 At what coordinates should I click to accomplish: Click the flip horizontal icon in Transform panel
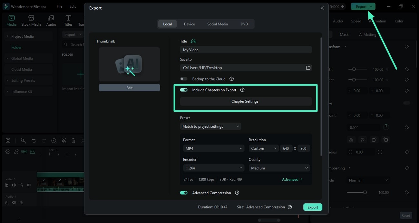[x=351, y=140]
